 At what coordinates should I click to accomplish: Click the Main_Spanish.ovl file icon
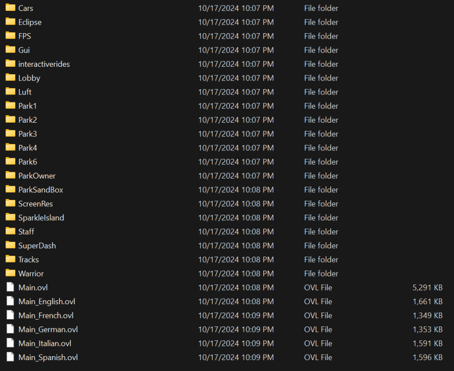pos(10,357)
